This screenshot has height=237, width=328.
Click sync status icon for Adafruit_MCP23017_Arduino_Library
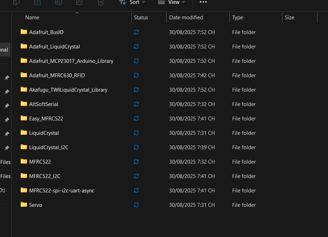click(x=136, y=61)
